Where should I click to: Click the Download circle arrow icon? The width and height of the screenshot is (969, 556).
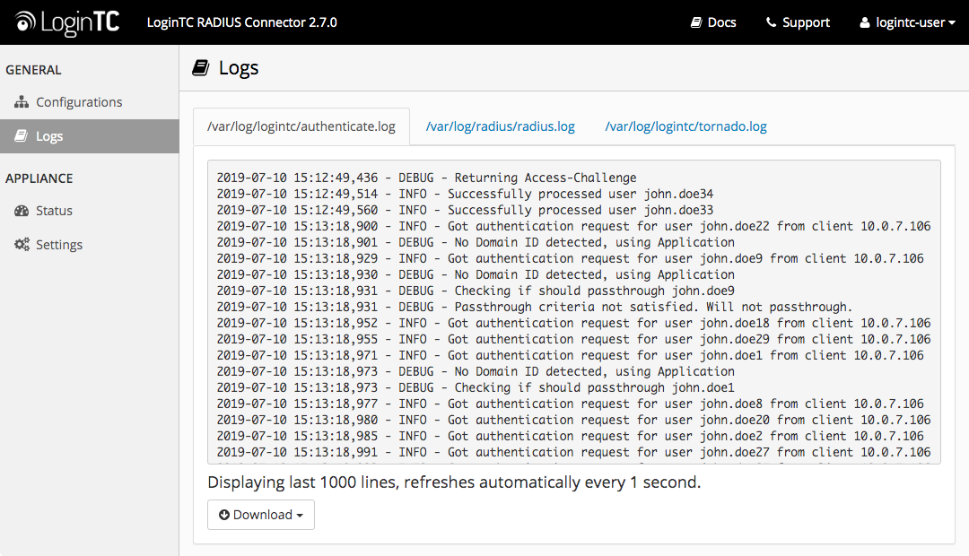(x=224, y=515)
